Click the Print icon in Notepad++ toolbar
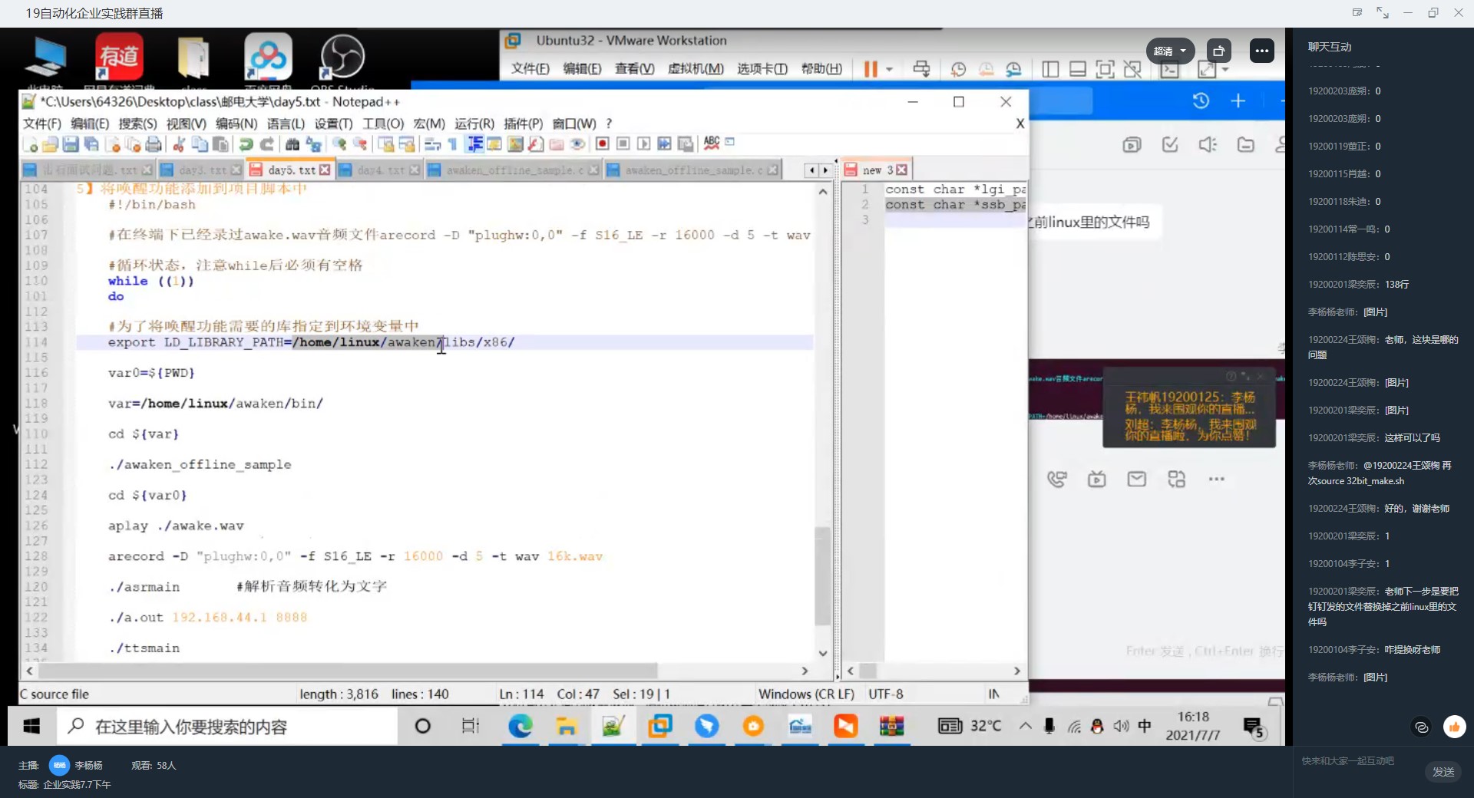Image resolution: width=1474 pixels, height=798 pixels. tap(154, 143)
